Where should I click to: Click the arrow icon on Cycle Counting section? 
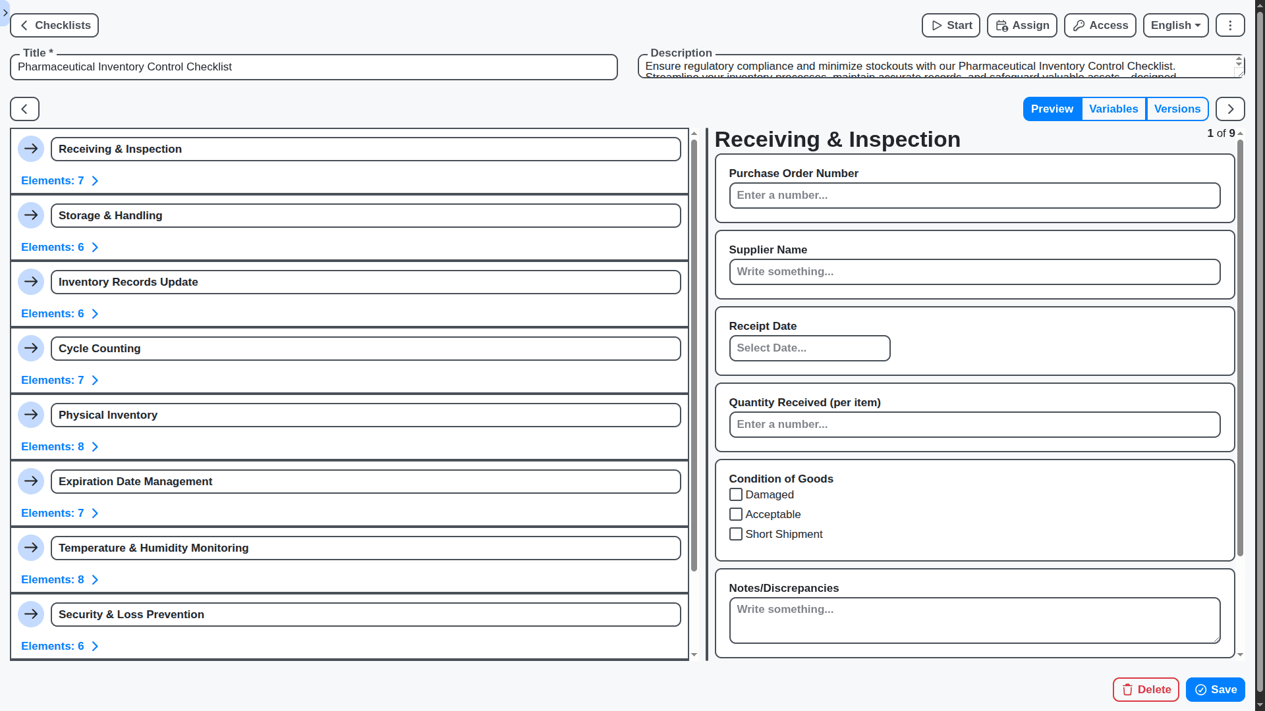(31, 348)
